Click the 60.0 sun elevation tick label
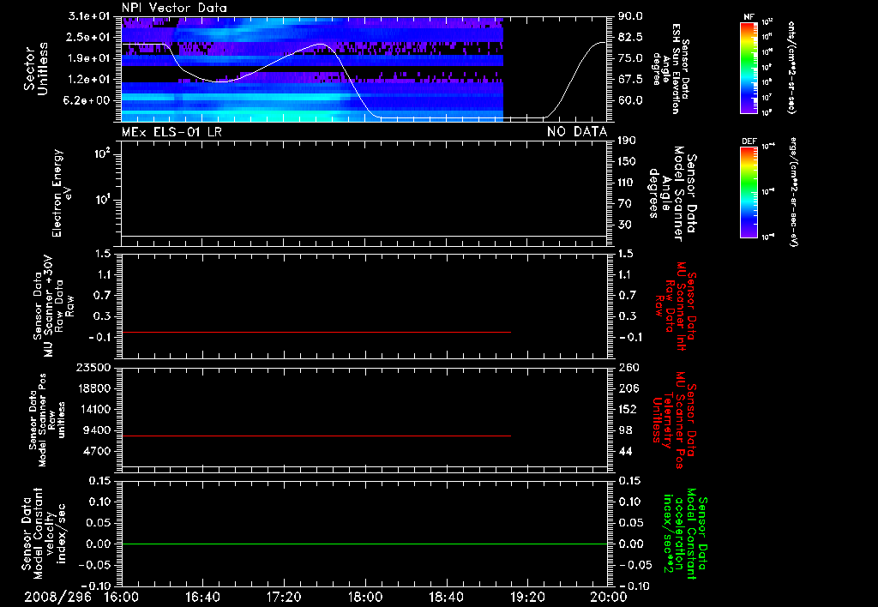 point(630,100)
